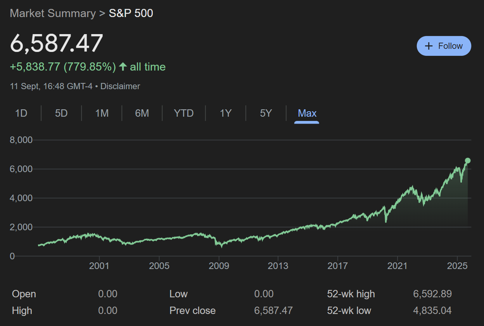The image size is (484, 326).
Task: Switch to the 5D range tab
Action: point(61,113)
